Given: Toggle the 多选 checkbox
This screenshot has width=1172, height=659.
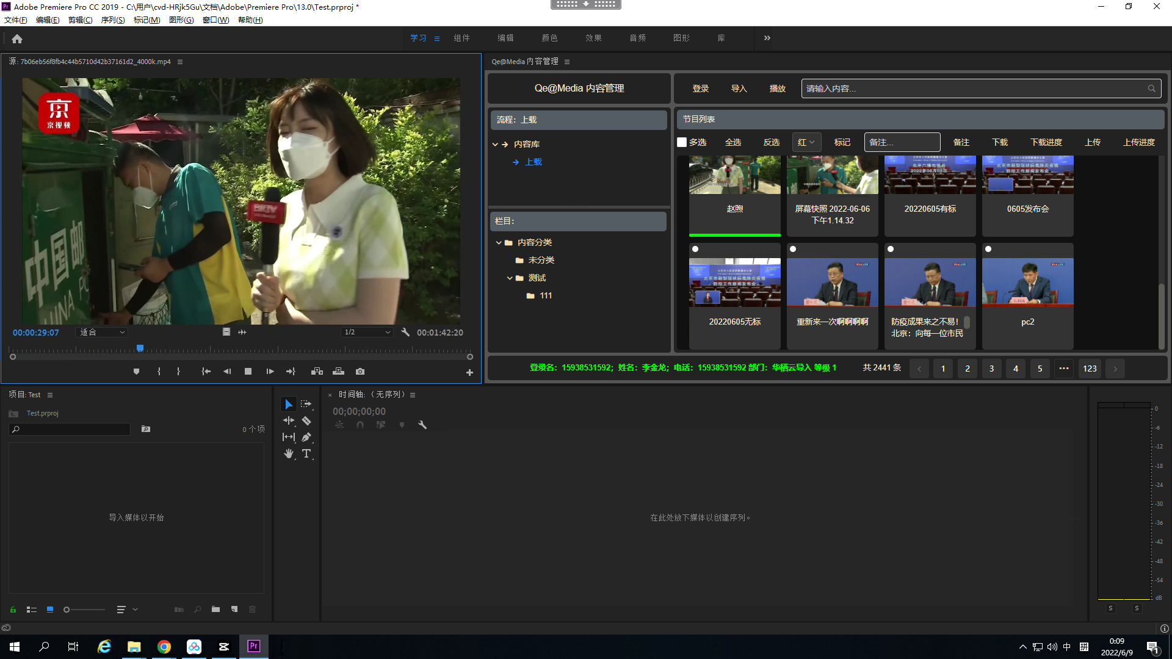Looking at the screenshot, I should 682,142.
